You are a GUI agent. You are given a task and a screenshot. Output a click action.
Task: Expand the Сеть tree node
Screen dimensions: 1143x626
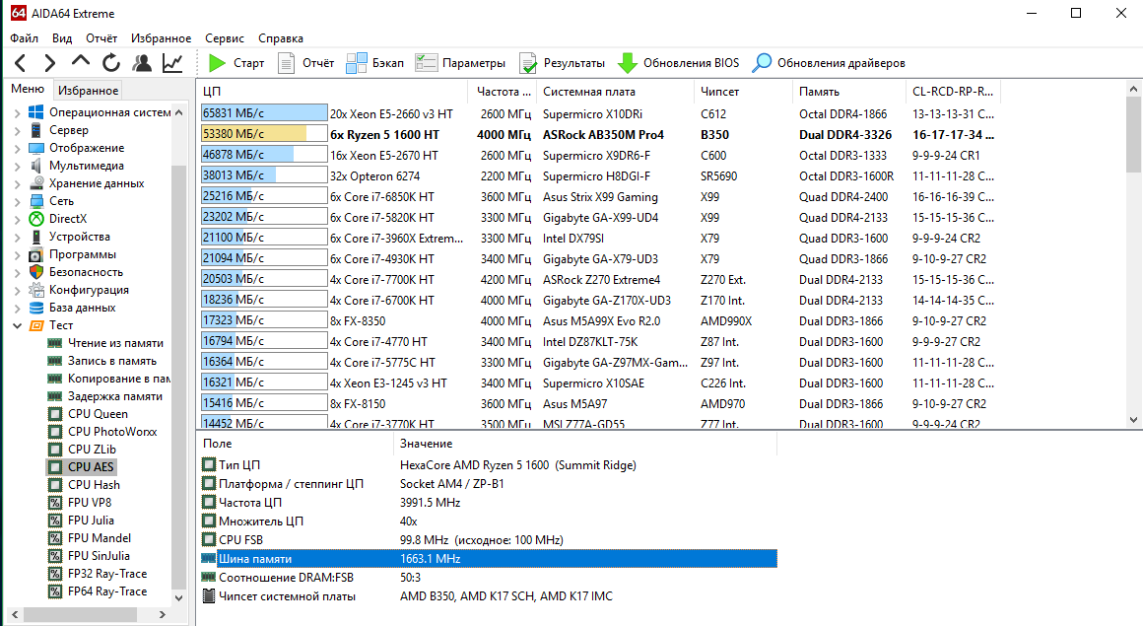point(18,201)
